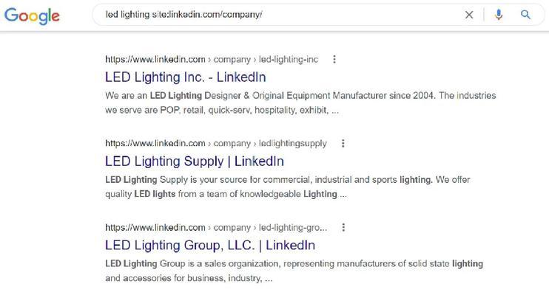Screen dimensions: 549x295
Task: Click 'company' in second result breadcrumb
Action: (x=232, y=144)
